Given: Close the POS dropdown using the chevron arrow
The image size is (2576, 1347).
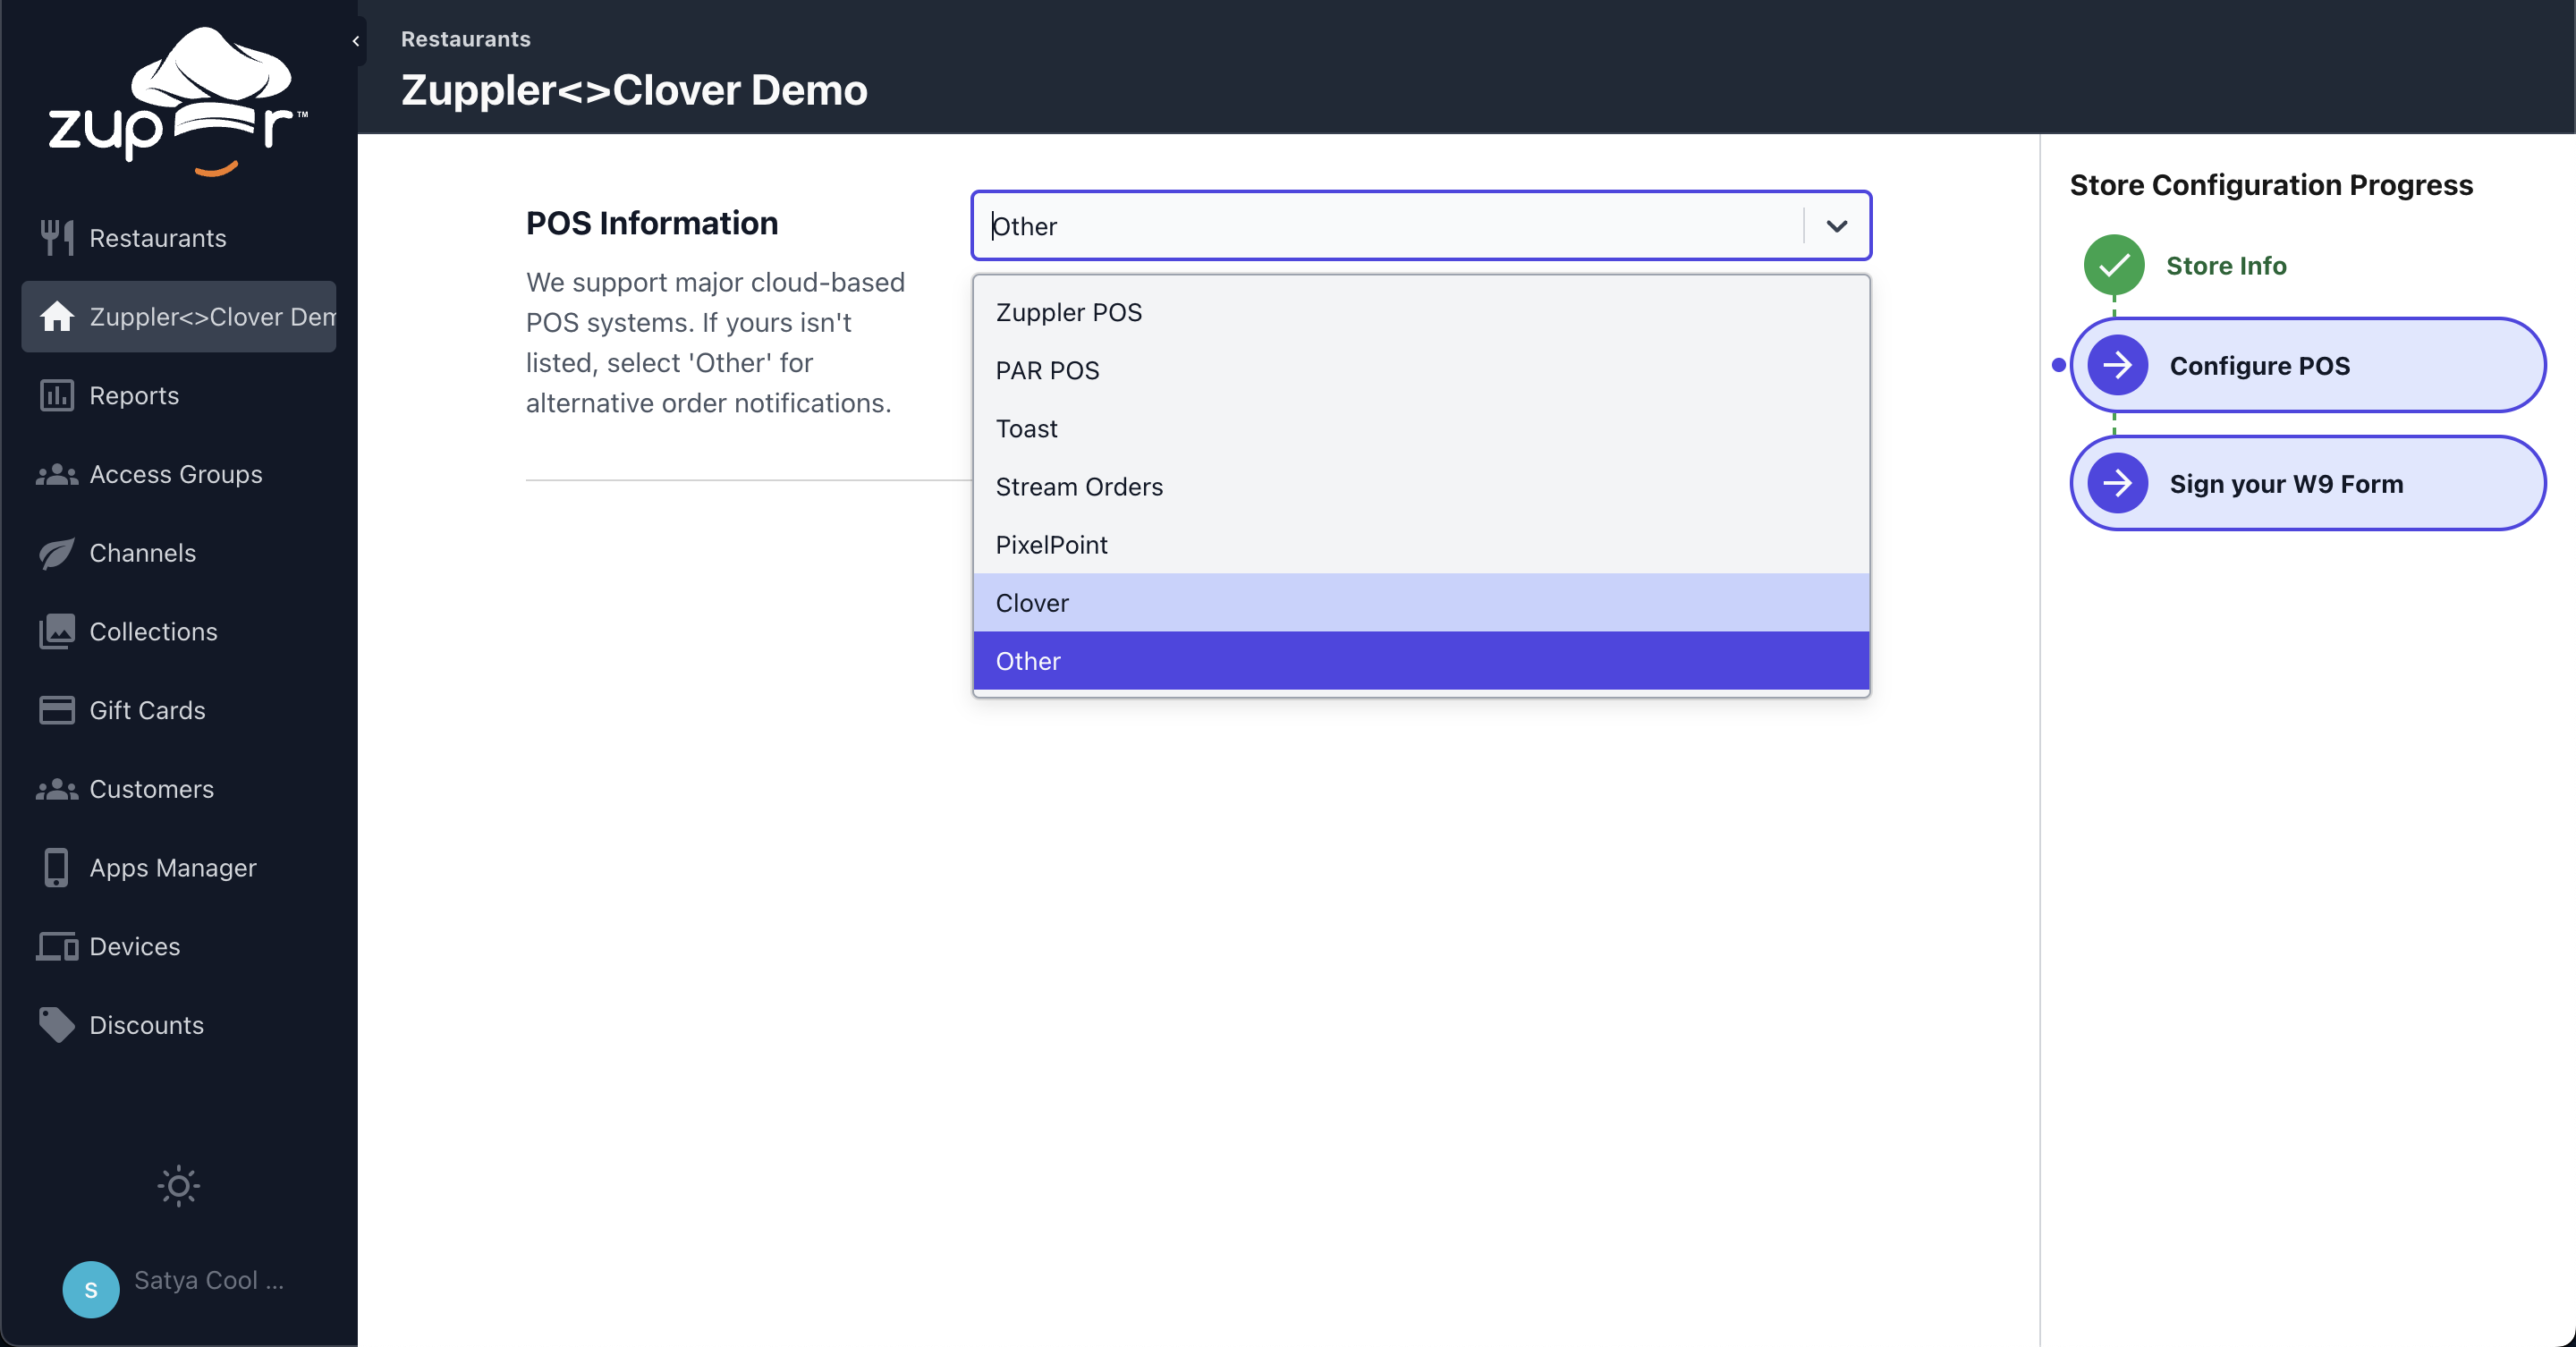Looking at the screenshot, I should click(x=1836, y=226).
